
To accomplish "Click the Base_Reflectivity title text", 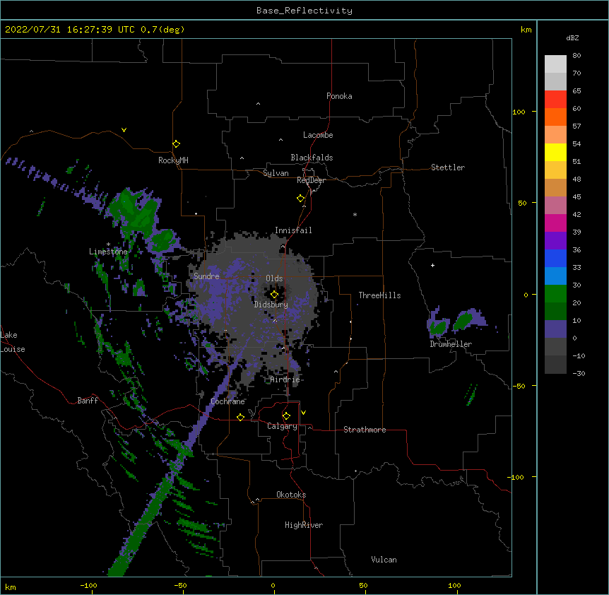I will point(304,11).
